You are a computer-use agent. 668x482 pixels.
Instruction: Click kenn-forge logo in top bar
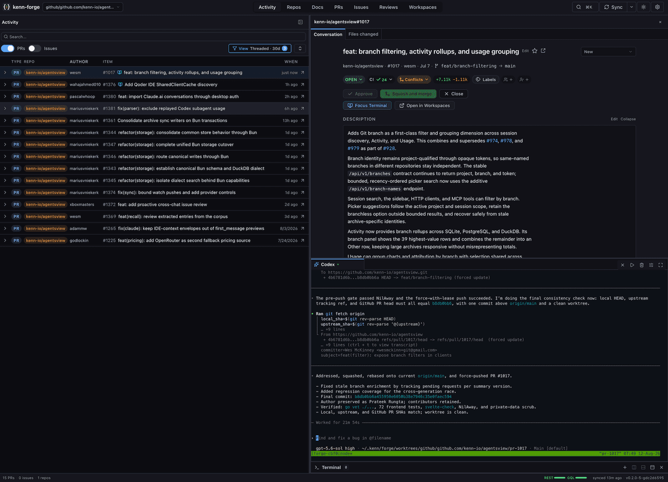(21, 7)
